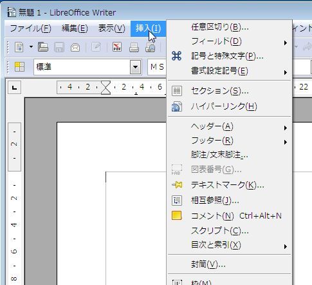Select 脚注/文末脚注... menu item

point(230,155)
